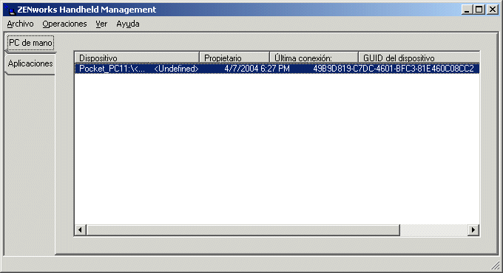Open the Ver menu
This screenshot has width=503, height=273.
coord(101,24)
